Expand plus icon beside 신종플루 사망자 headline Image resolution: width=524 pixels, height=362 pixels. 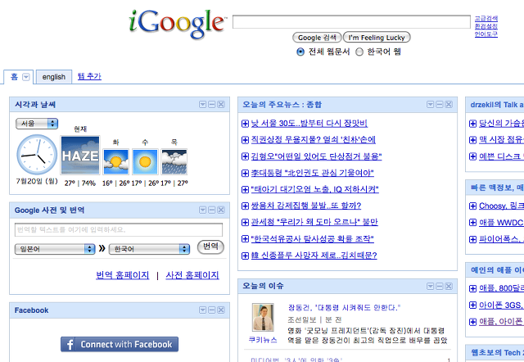click(245, 256)
